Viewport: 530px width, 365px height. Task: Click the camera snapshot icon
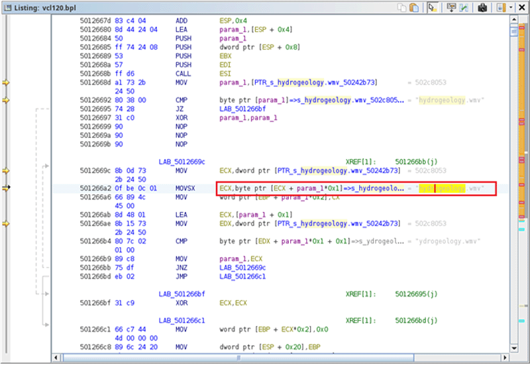tap(482, 7)
